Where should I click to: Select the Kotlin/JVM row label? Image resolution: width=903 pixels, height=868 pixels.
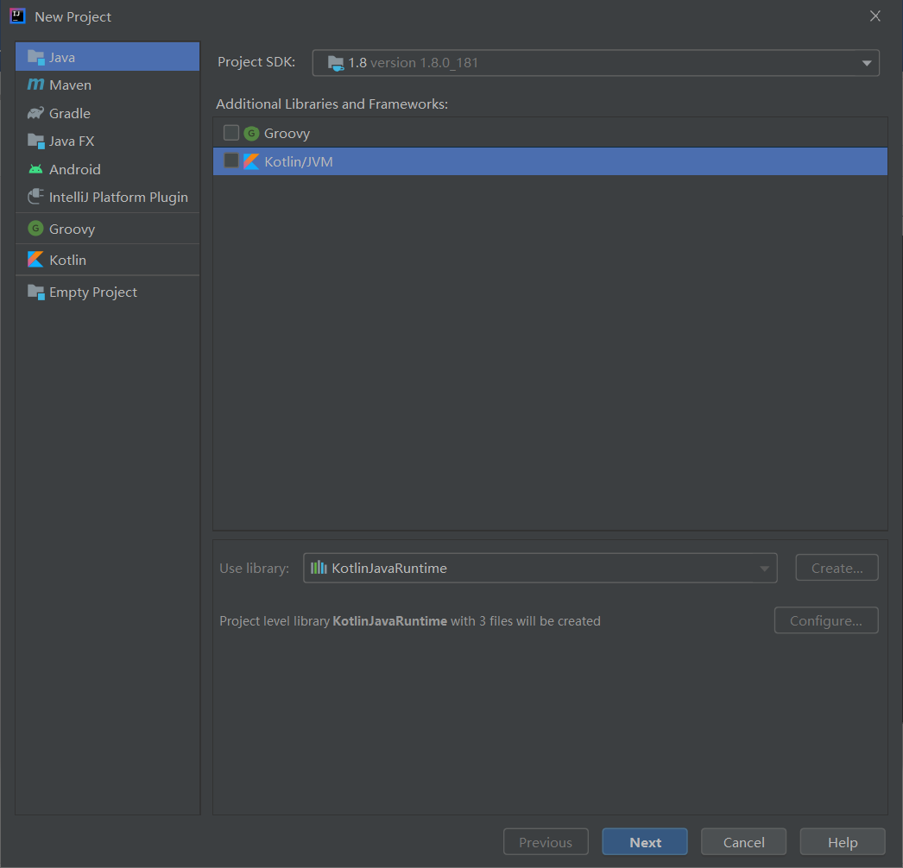pyautogui.click(x=299, y=161)
